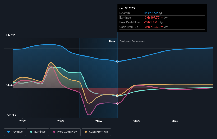Click the Past label
Image resolution: width=217 pixels, height=139 pixels.
pos(112,42)
